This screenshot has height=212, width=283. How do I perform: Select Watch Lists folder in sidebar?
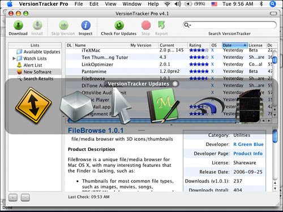(32, 58)
